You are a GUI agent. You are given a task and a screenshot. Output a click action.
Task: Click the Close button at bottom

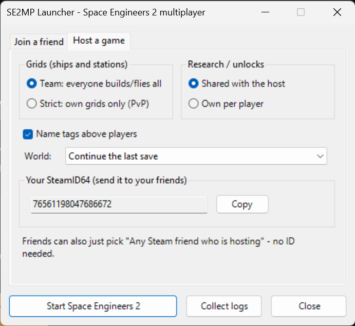point(309,306)
